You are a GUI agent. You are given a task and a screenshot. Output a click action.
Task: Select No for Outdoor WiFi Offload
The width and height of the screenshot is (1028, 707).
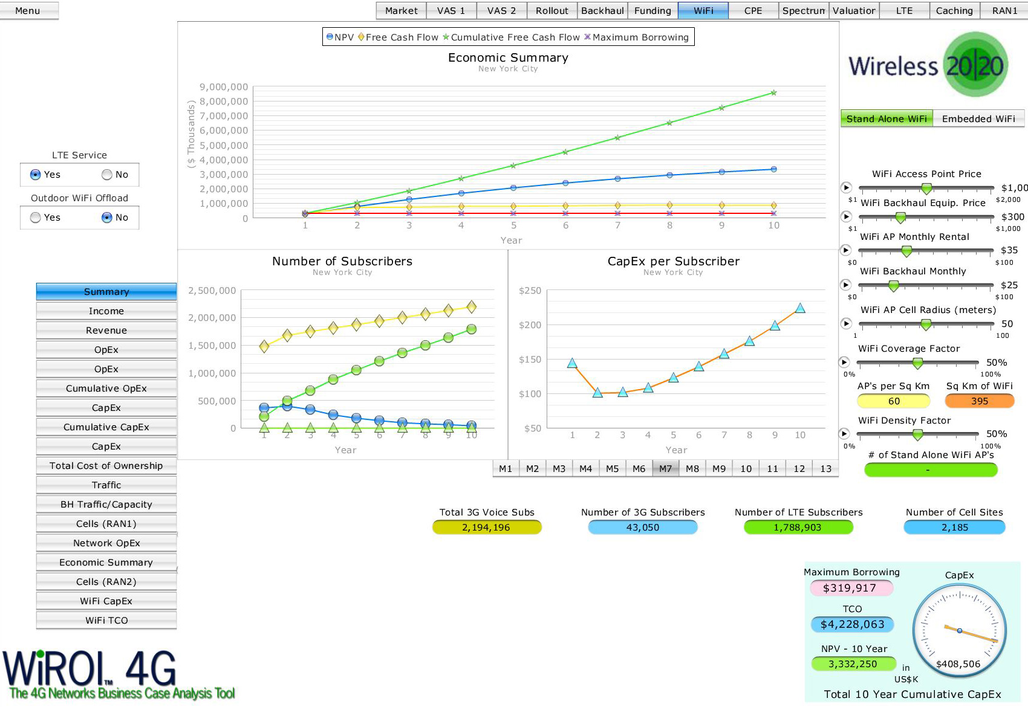pyautogui.click(x=107, y=218)
